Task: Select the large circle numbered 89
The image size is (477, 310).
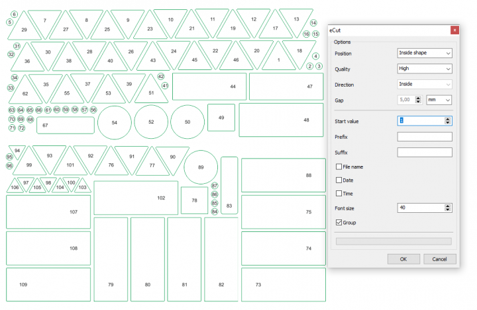Action: click(201, 167)
